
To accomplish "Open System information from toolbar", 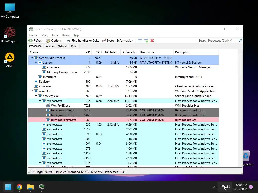I will click(117, 41).
